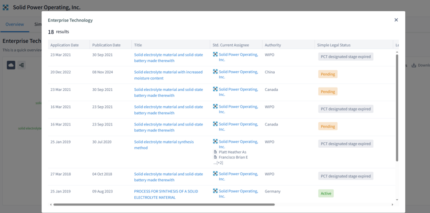
Task: Click the assignee logo in the China row
Action: pos(215,72)
